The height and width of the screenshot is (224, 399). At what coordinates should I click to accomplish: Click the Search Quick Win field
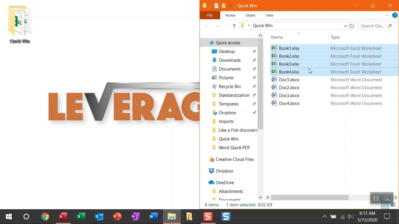376,26
